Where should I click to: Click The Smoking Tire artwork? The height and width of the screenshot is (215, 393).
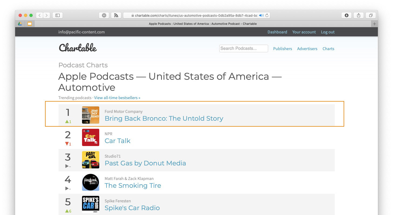(91, 182)
